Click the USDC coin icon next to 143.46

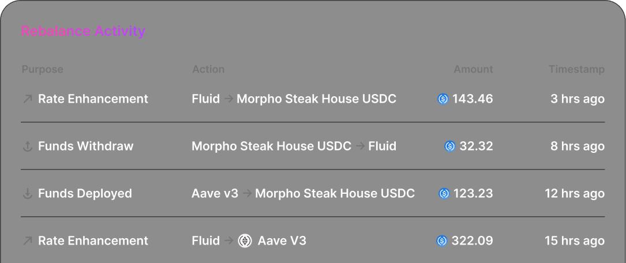443,99
